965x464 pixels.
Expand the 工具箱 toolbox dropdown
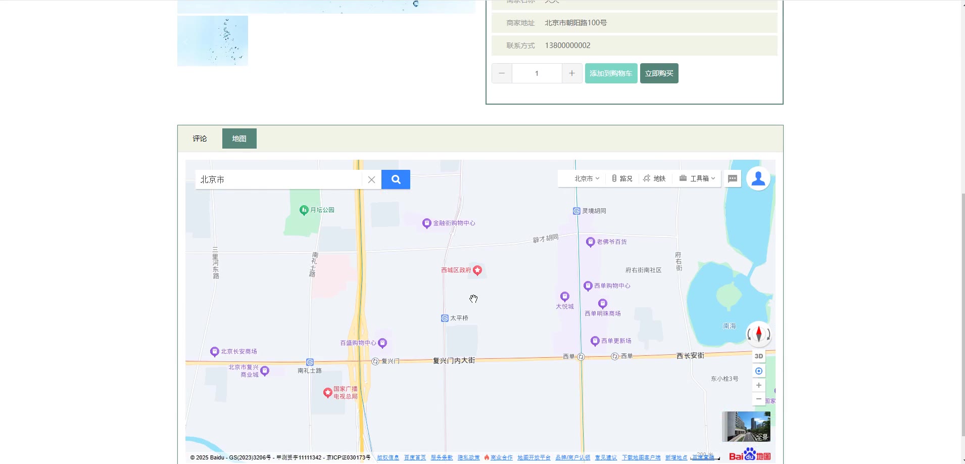697,178
